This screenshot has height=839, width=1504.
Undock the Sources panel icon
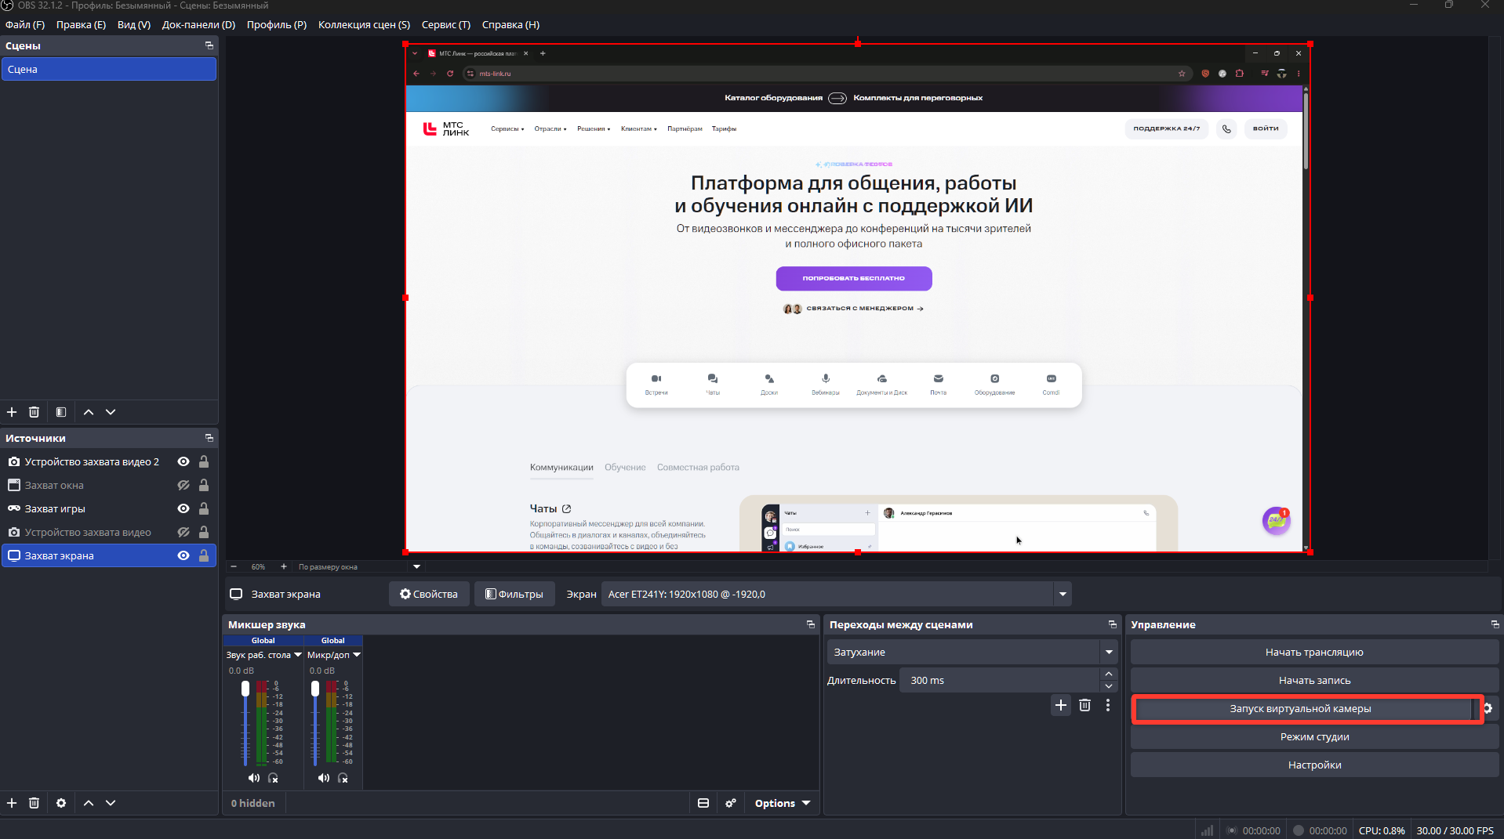coord(209,438)
